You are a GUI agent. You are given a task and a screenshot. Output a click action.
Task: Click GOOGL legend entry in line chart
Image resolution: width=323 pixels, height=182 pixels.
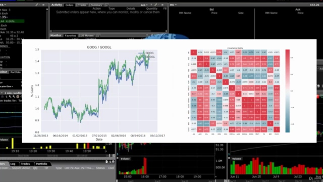[146, 57]
